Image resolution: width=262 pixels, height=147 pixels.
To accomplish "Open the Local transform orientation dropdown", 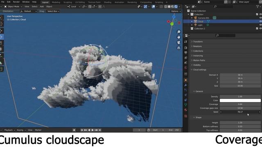I will coord(74,7).
